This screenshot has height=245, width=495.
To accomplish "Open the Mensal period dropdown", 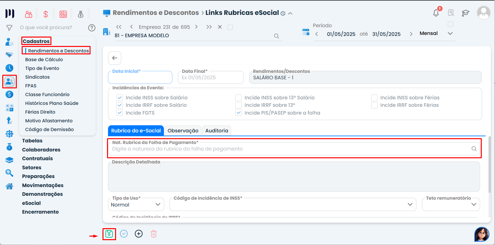I will (x=436, y=34).
